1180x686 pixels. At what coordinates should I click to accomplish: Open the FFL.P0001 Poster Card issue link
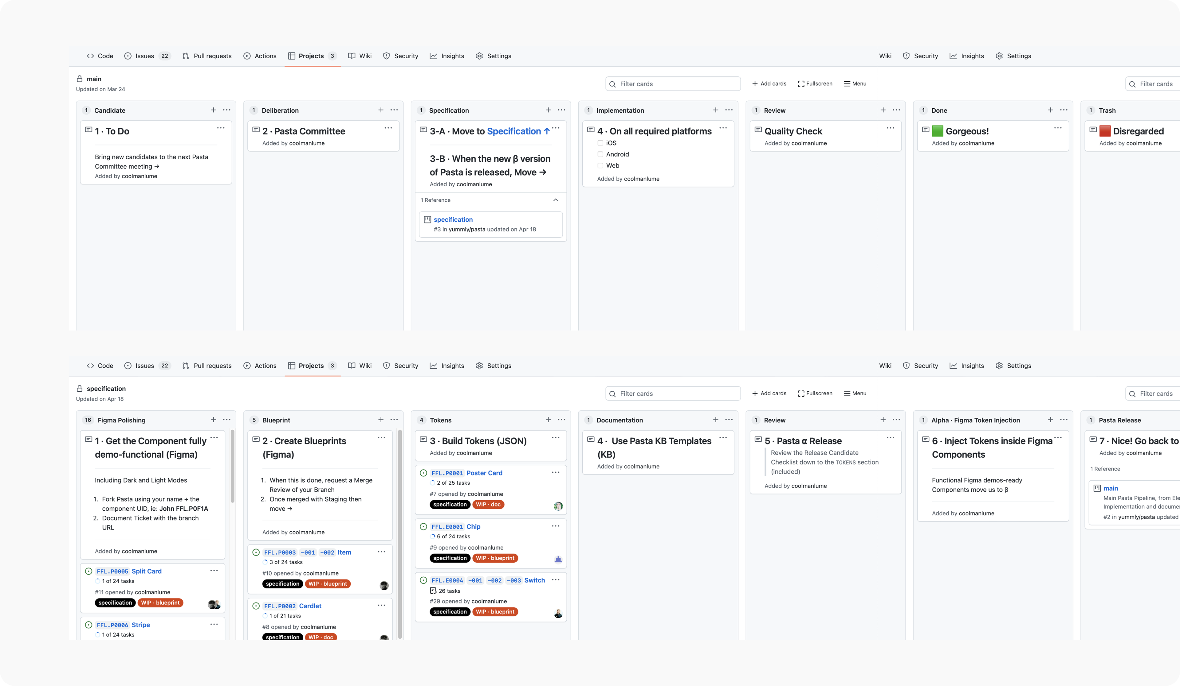pos(466,473)
